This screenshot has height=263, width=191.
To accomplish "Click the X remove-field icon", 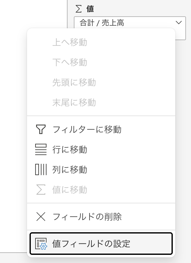I will [41, 216].
